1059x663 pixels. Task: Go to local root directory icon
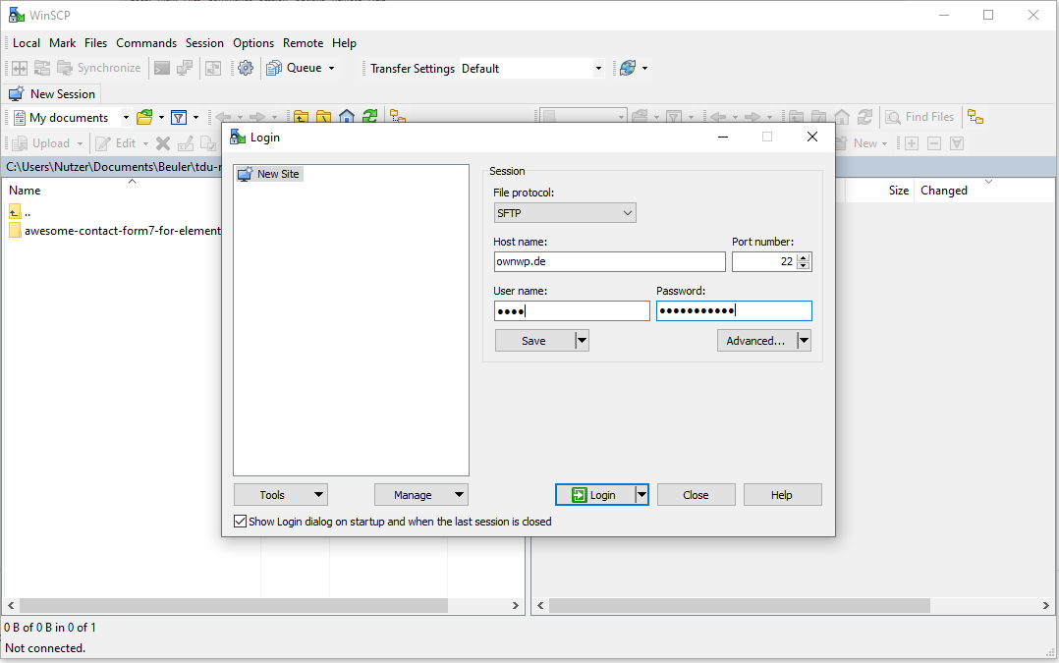click(x=323, y=117)
